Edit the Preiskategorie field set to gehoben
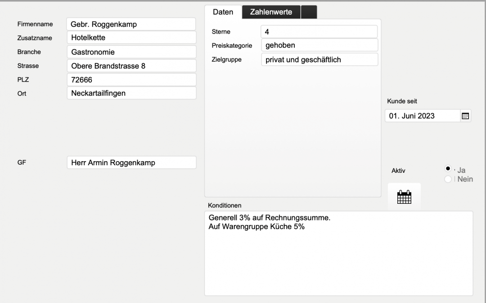The height and width of the screenshot is (303, 486). (x=319, y=45)
